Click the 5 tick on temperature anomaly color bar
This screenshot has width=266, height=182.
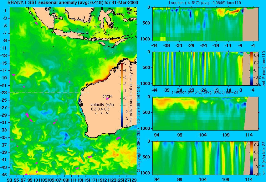click(x=125, y=63)
